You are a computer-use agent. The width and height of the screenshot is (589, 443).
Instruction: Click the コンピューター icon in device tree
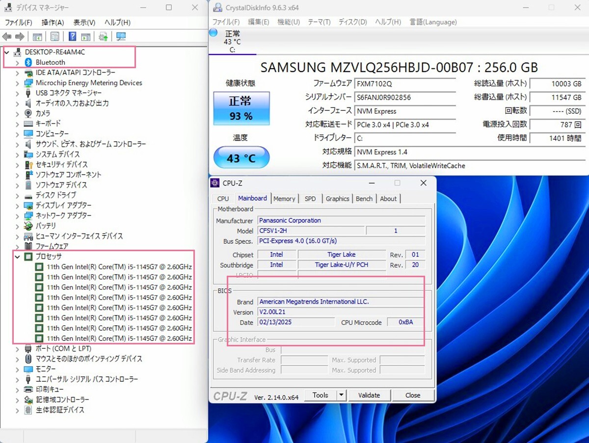click(28, 134)
